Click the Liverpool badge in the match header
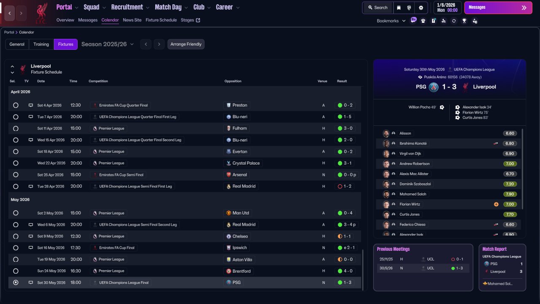Screen dimensions: 540x304 coord(465,87)
